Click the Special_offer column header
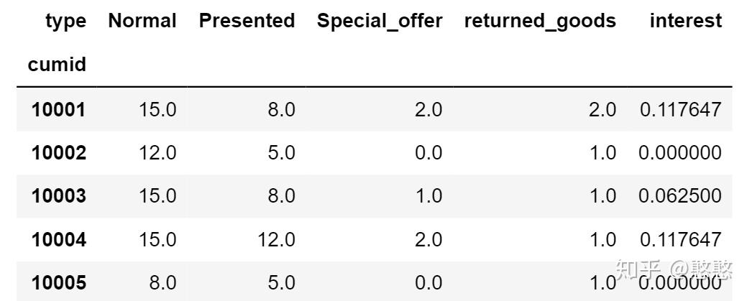This screenshot has width=752, height=301. click(380, 21)
